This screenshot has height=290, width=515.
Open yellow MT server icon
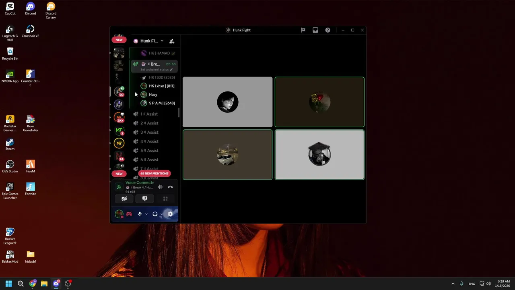(x=119, y=143)
